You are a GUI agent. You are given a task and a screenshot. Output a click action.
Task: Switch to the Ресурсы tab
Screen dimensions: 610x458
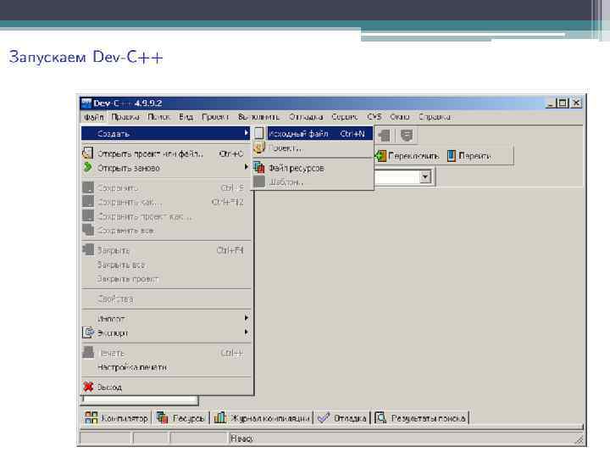point(180,418)
